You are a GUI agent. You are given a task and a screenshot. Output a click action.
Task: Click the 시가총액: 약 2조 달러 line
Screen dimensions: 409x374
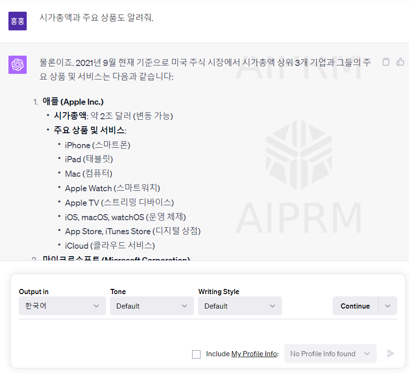pyautogui.click(x=113, y=115)
